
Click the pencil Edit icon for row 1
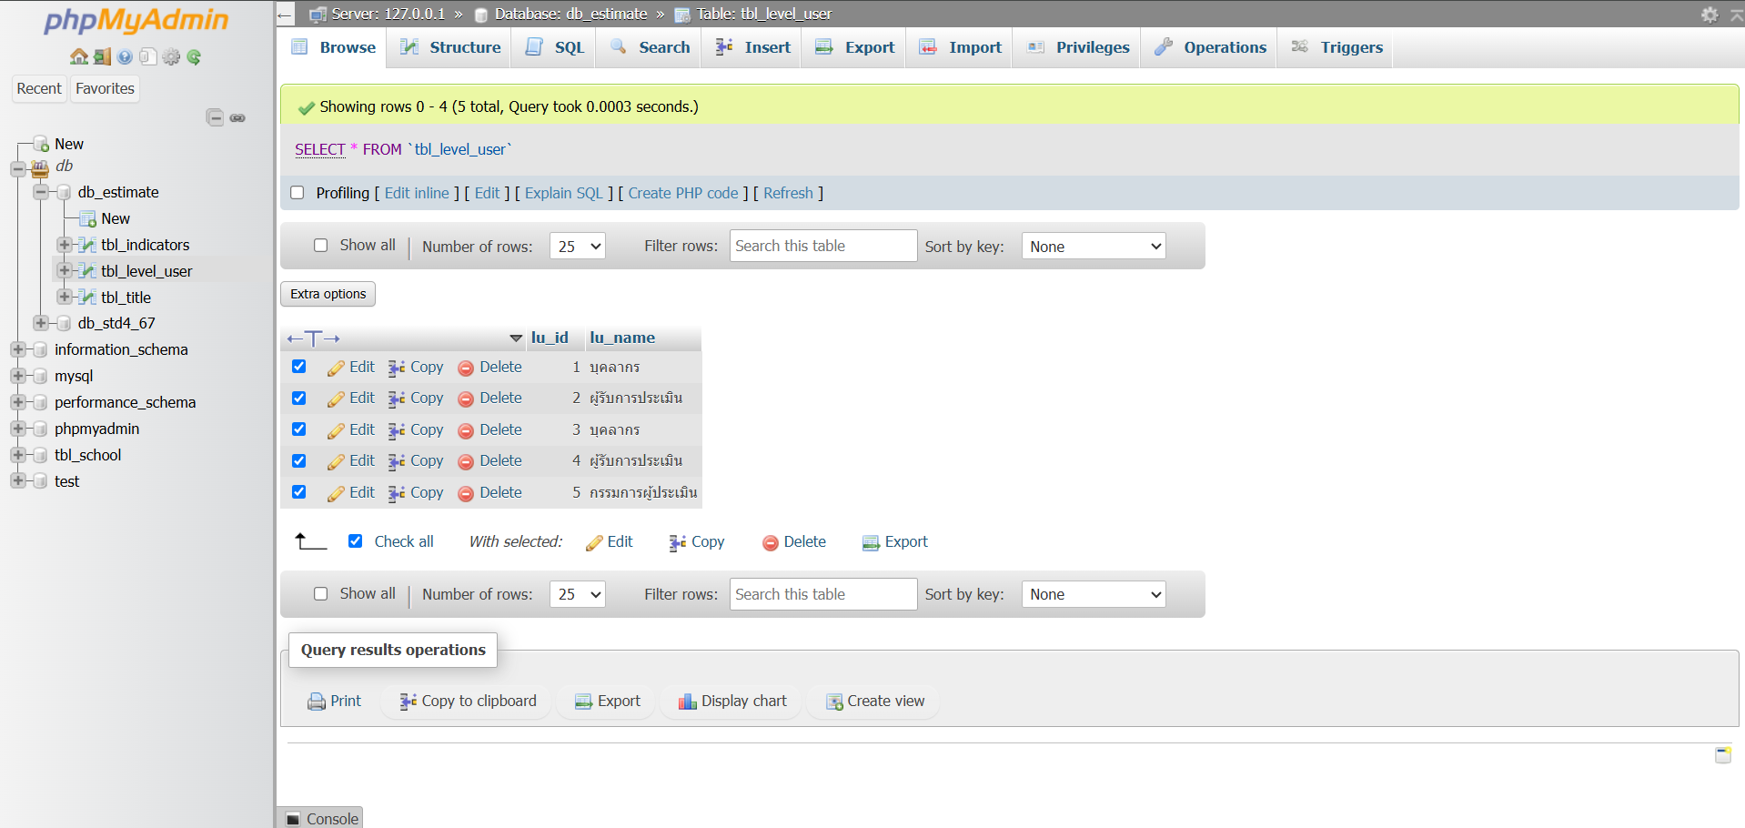click(336, 368)
